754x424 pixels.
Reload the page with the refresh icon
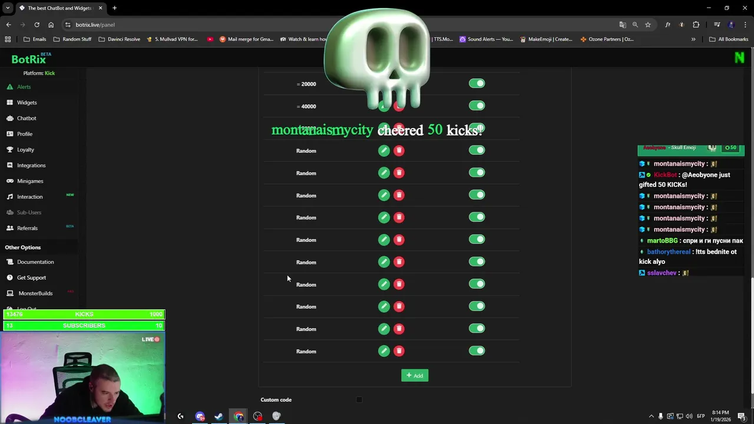(x=37, y=25)
